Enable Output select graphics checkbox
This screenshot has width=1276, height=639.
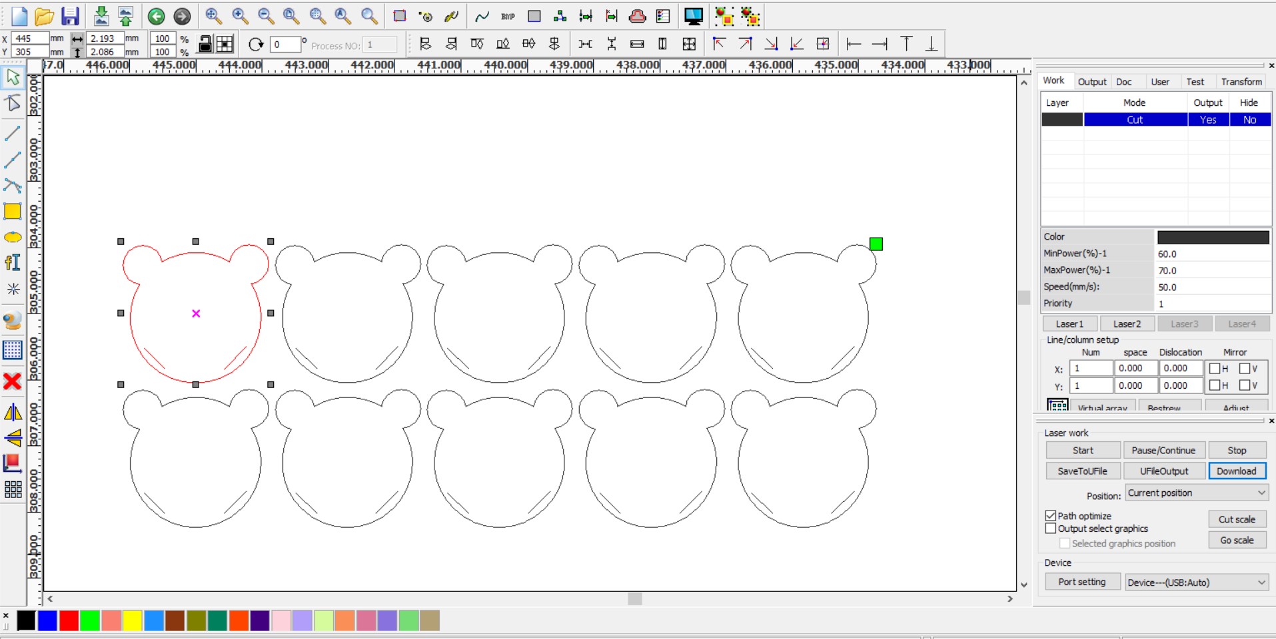click(1051, 529)
